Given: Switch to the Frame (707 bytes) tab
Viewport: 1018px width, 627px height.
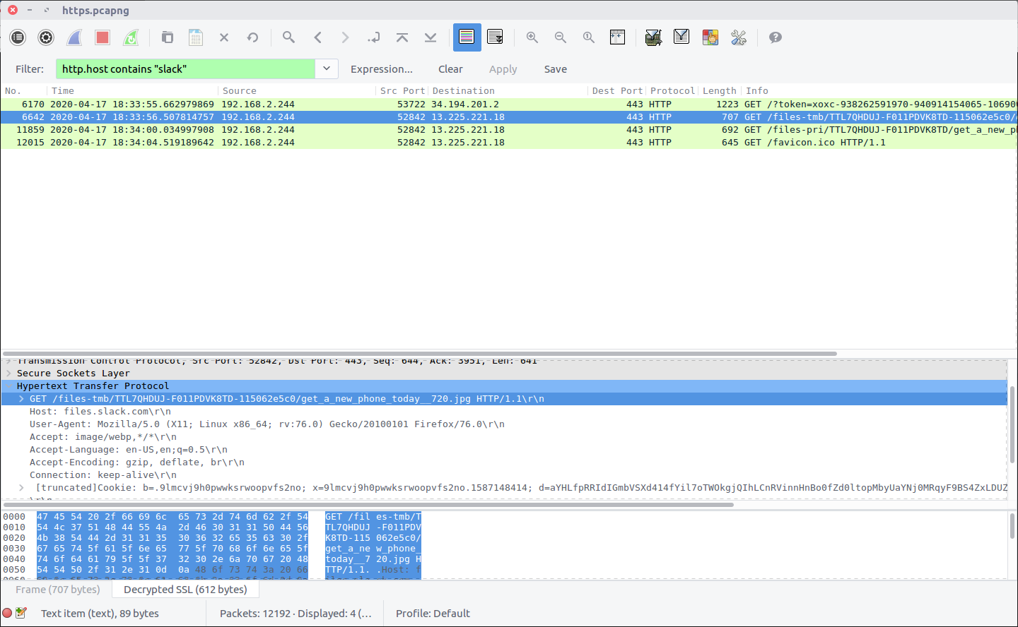Looking at the screenshot, I should [x=58, y=590].
